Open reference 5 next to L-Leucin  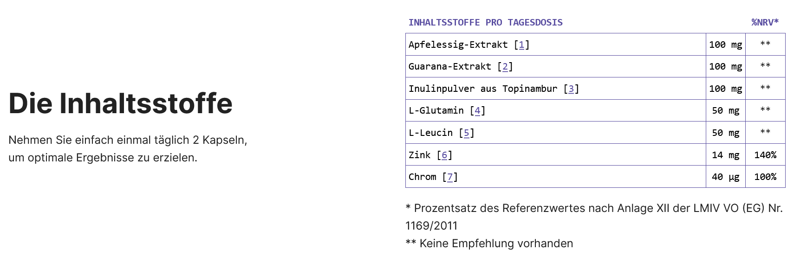[467, 133]
